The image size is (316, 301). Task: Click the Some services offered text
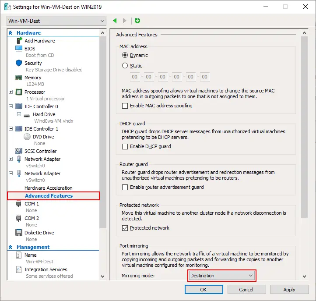pyautogui.click(x=49, y=276)
